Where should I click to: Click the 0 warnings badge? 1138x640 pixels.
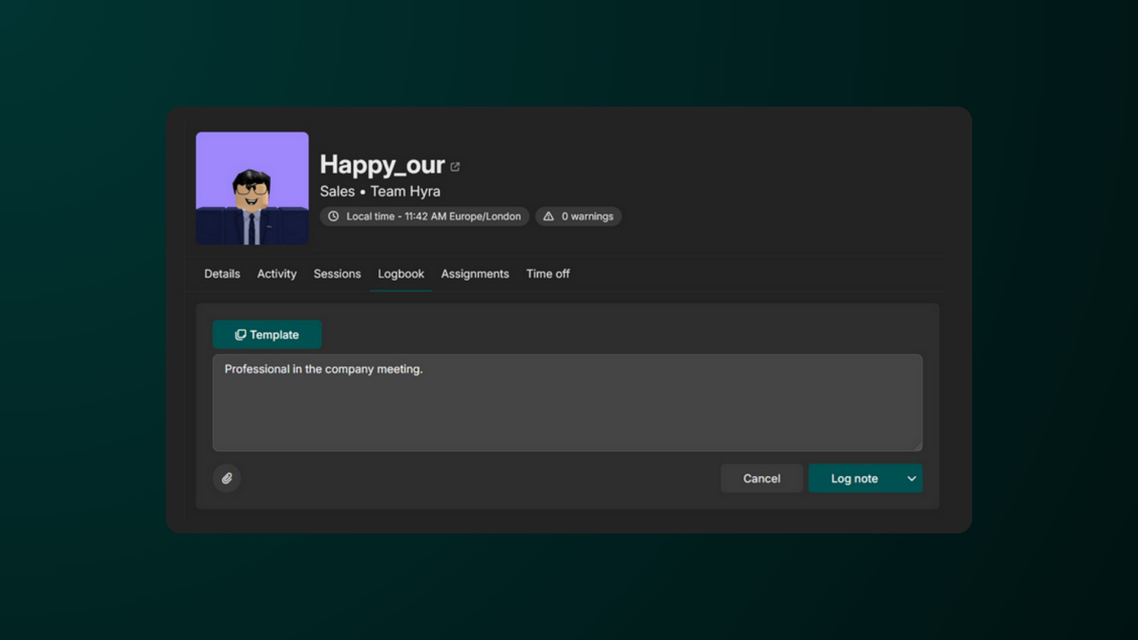[578, 216]
